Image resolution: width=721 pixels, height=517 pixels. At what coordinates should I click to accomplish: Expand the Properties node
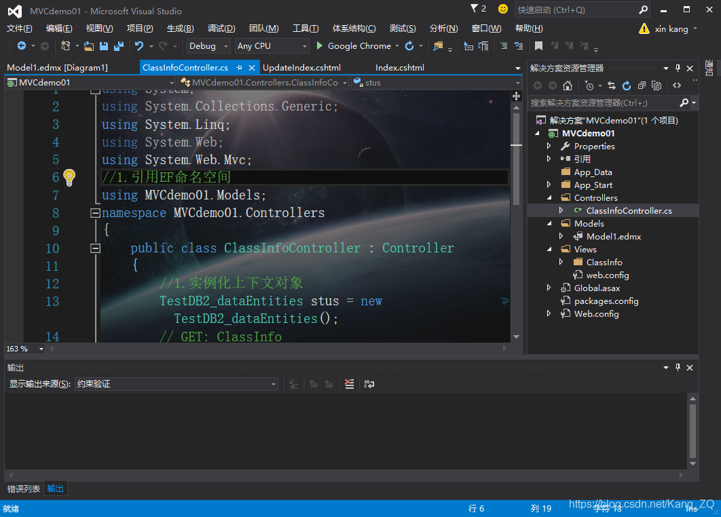pyautogui.click(x=549, y=146)
